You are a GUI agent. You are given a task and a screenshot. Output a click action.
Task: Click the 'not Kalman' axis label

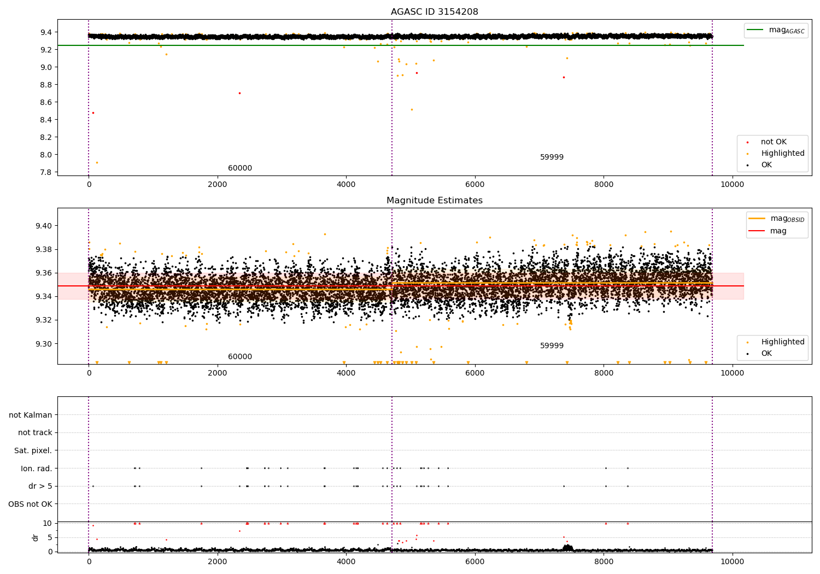click(x=31, y=415)
